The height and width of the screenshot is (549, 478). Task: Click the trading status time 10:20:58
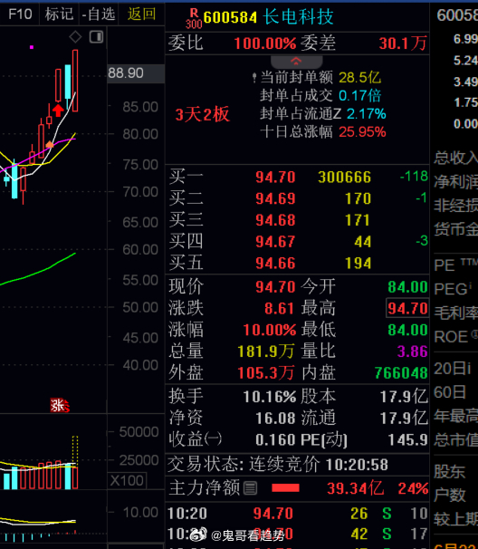pyautogui.click(x=357, y=465)
